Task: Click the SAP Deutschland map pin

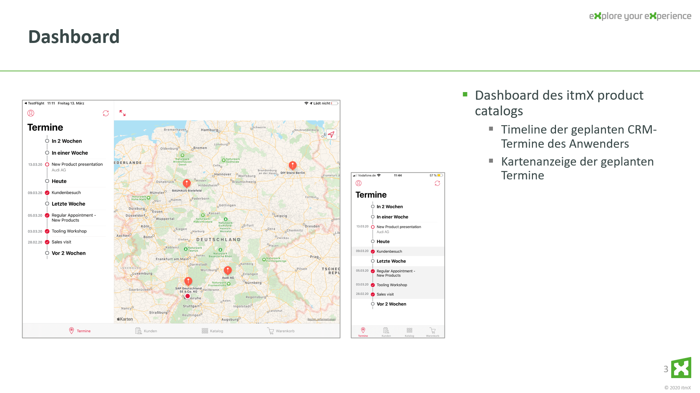Action: coord(188,281)
